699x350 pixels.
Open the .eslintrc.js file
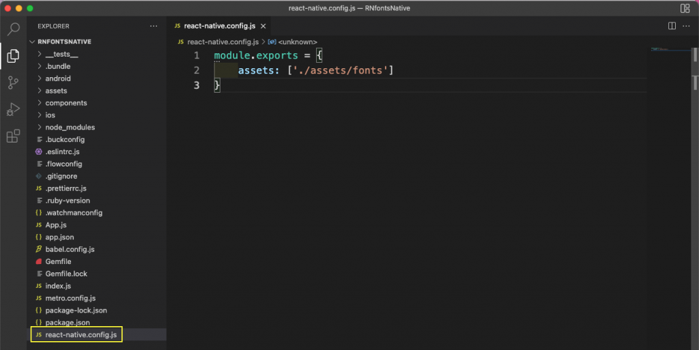point(96,152)
